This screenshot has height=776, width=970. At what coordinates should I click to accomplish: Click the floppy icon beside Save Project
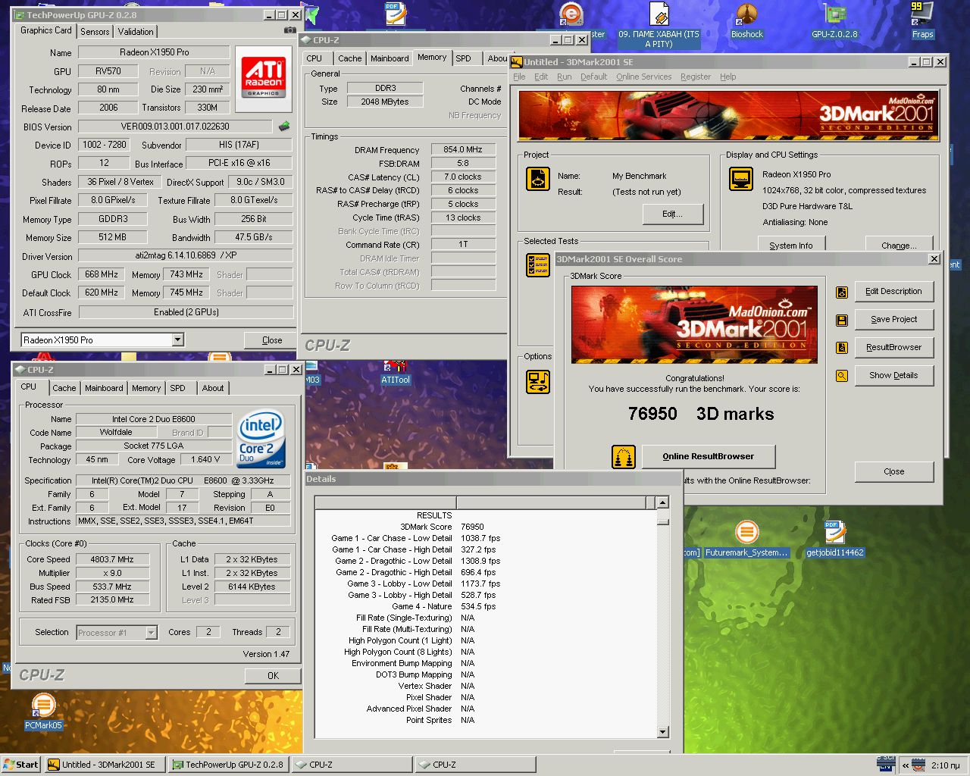[x=841, y=320]
